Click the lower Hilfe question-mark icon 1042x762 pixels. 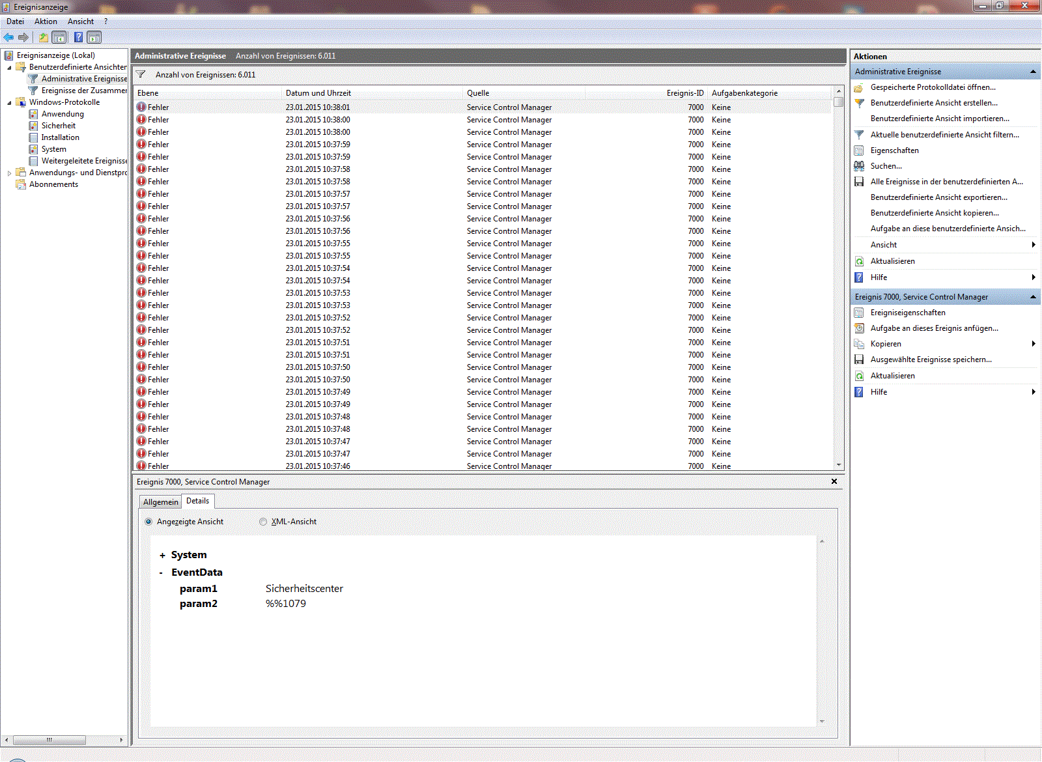point(859,392)
